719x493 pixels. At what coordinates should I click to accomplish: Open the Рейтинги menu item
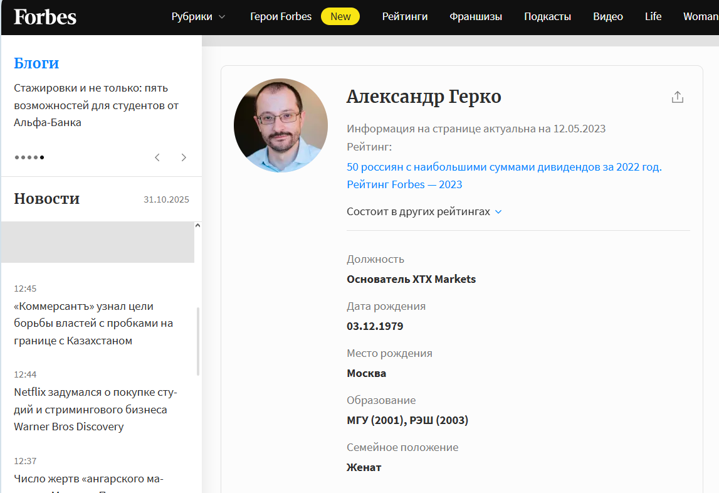[x=405, y=16]
